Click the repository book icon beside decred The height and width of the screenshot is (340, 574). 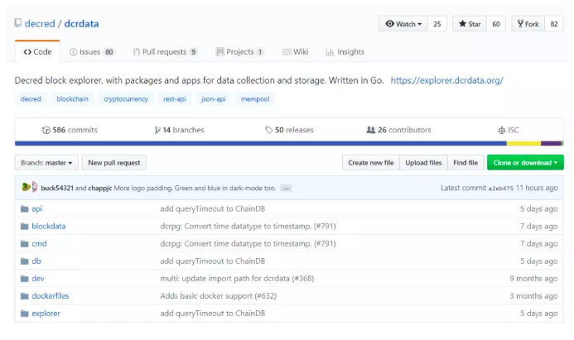[x=18, y=23]
